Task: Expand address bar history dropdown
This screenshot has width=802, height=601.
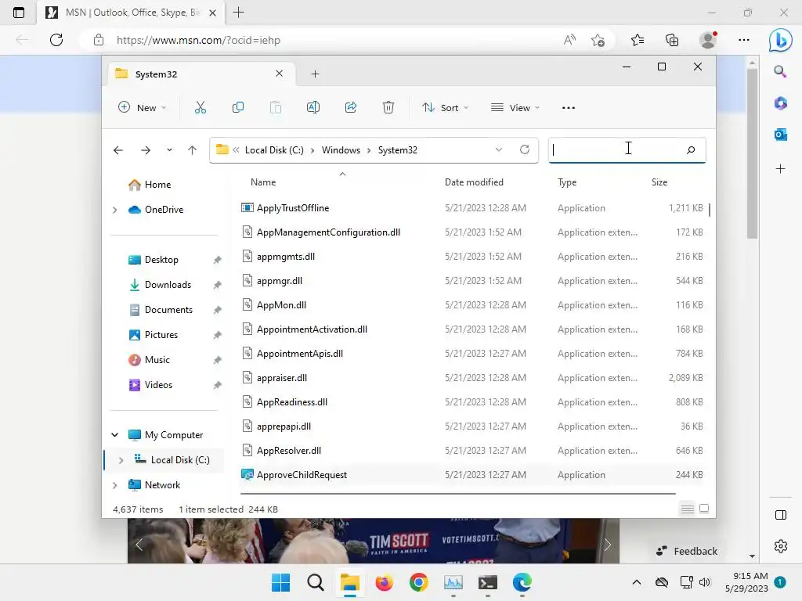Action: [499, 149]
